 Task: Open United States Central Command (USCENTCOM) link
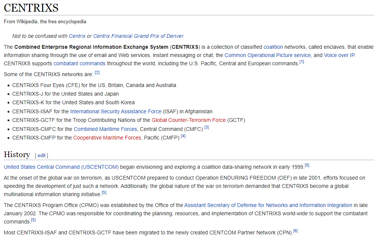pyautogui.click(x=61, y=167)
